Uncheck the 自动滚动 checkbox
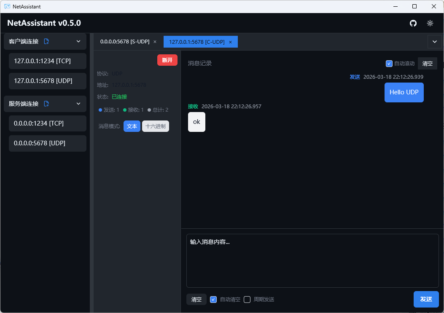444x313 pixels. [x=389, y=63]
